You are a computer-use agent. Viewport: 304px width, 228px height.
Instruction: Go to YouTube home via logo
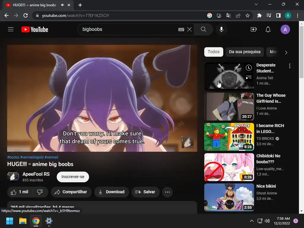pyautogui.click(x=35, y=29)
